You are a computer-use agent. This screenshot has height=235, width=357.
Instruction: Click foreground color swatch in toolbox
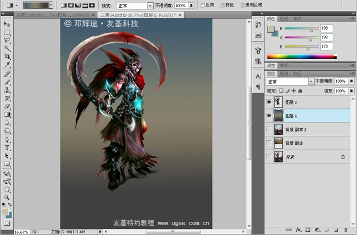tap(5, 211)
